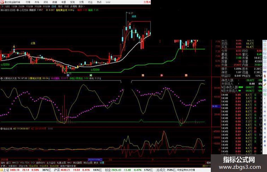Select the MACD indicator tab
The image size is (267, 172).
point(15,163)
